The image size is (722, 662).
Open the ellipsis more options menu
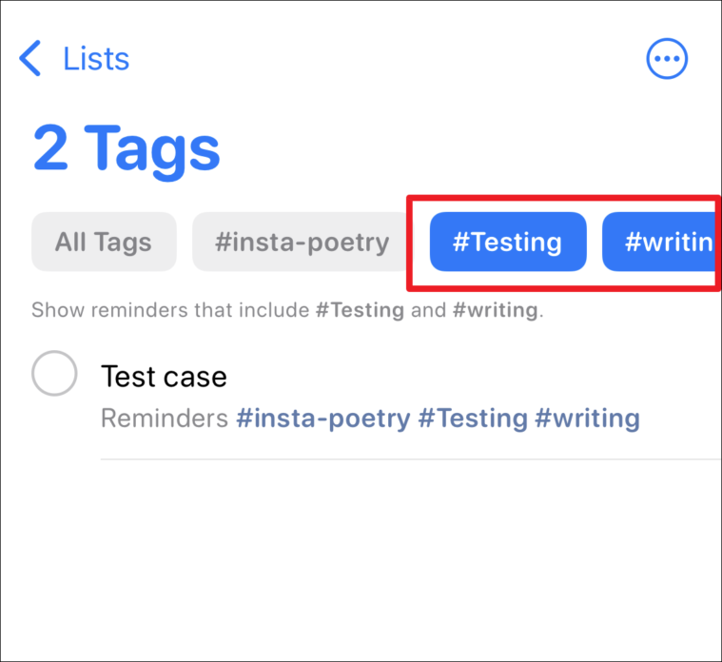pos(666,58)
